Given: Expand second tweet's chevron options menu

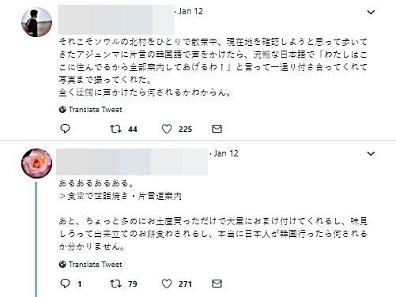Looking at the screenshot, I should [371, 153].
